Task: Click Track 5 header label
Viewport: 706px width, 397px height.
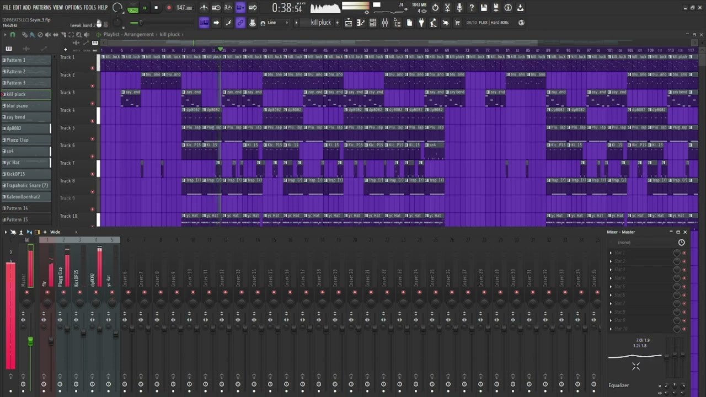Action: click(67, 128)
